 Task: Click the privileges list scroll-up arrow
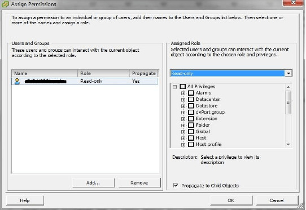click(x=288, y=87)
